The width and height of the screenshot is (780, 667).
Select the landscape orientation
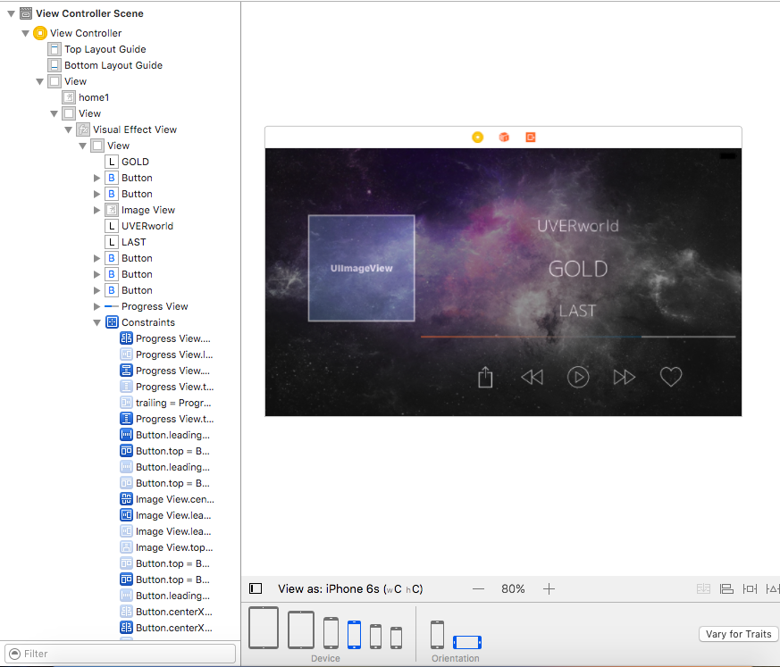pyautogui.click(x=467, y=642)
